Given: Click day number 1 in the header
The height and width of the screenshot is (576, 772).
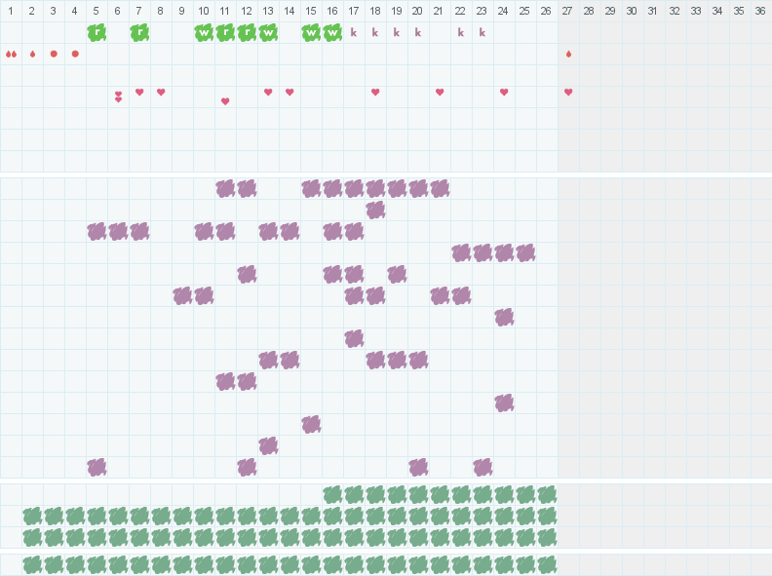Looking at the screenshot, I should coord(11,11).
